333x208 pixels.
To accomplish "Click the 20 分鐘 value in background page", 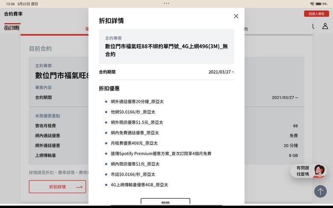I will (x=291, y=145).
